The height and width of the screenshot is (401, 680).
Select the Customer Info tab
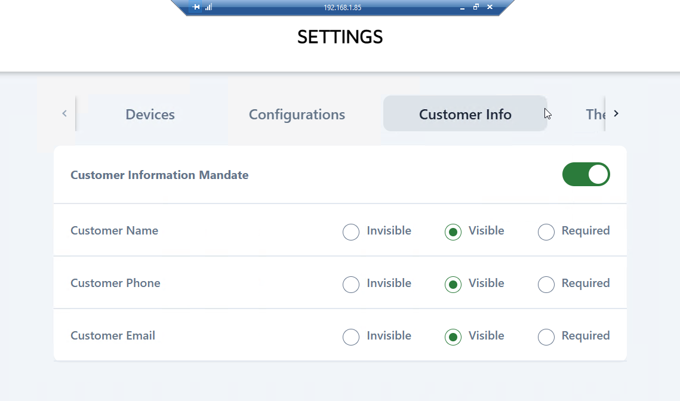click(465, 114)
